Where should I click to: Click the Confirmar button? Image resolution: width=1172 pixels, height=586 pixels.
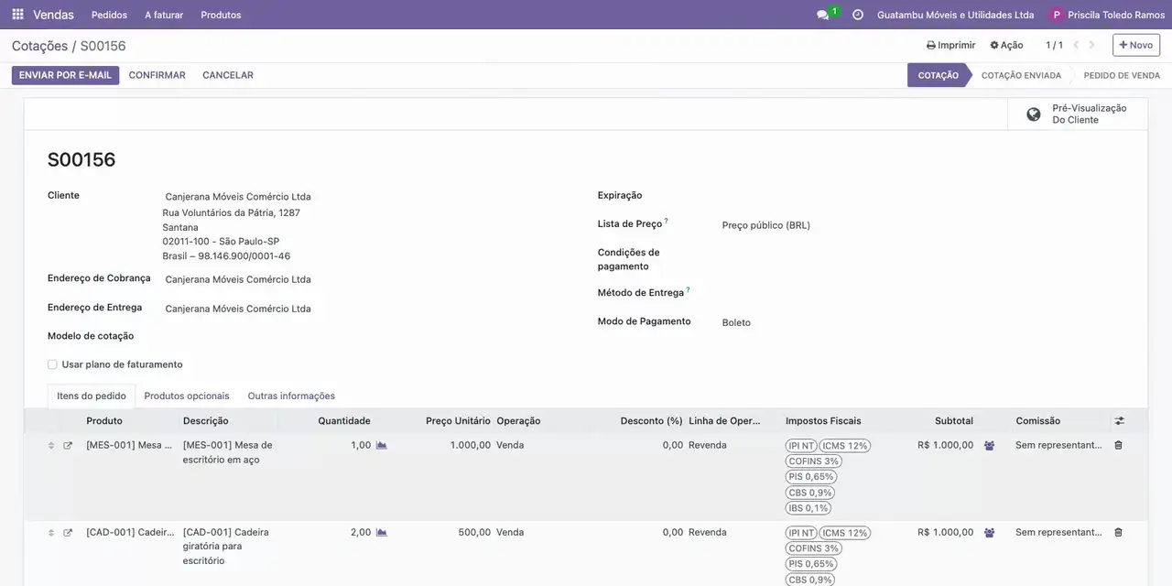(157, 75)
